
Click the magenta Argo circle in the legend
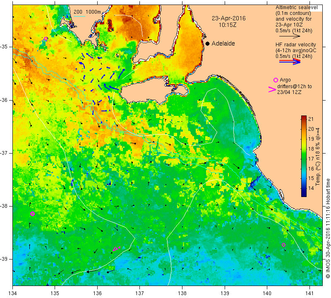click(276, 80)
